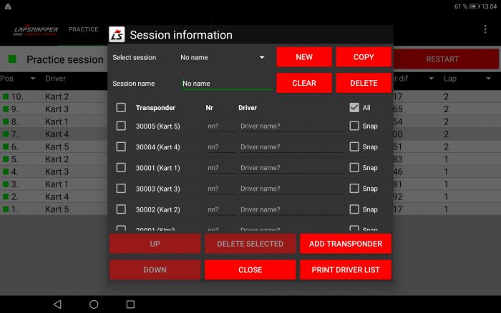
Task: Tap the Android recent apps button
Action: [x=130, y=304]
